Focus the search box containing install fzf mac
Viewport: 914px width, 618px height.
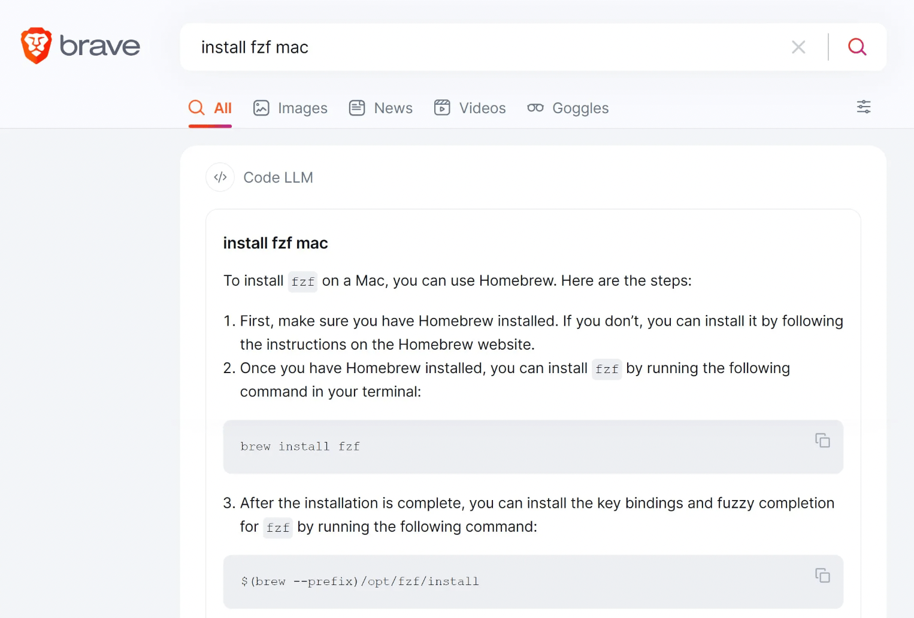pyautogui.click(x=485, y=47)
